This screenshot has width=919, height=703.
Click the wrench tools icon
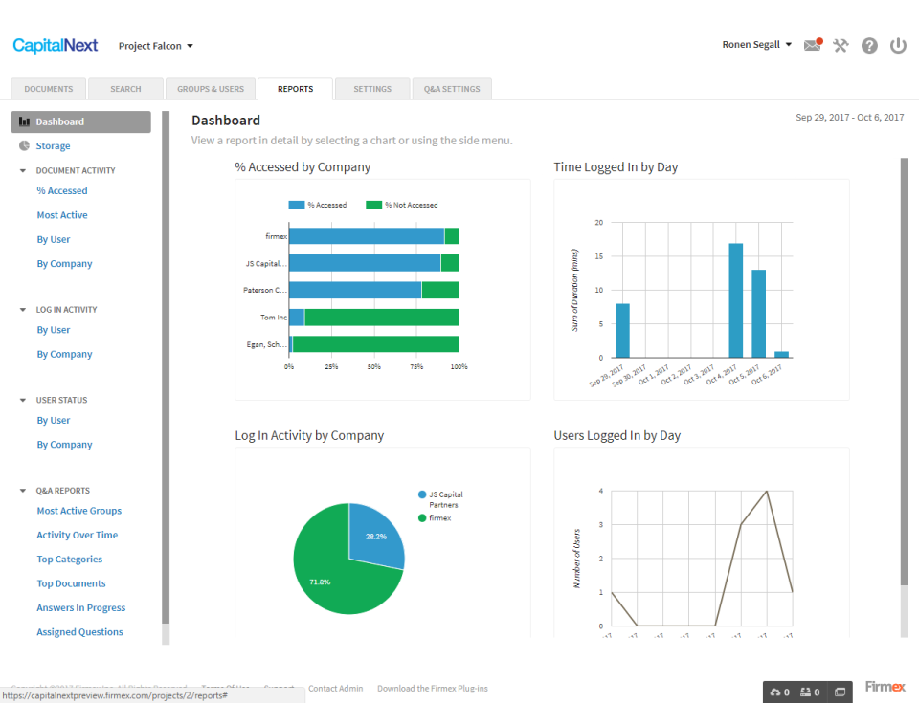point(841,45)
